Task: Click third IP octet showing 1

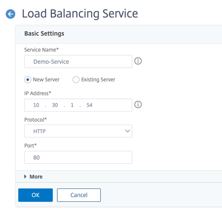Action: pos(72,105)
